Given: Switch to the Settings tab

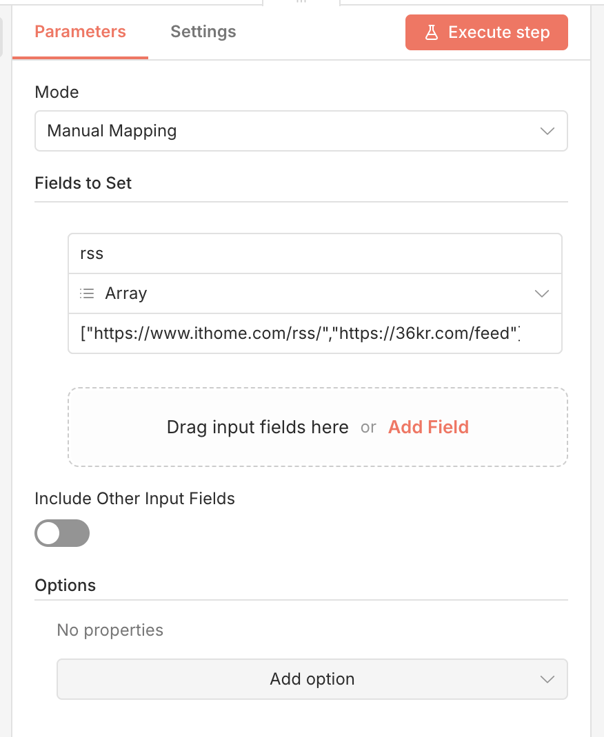Looking at the screenshot, I should 203,32.
